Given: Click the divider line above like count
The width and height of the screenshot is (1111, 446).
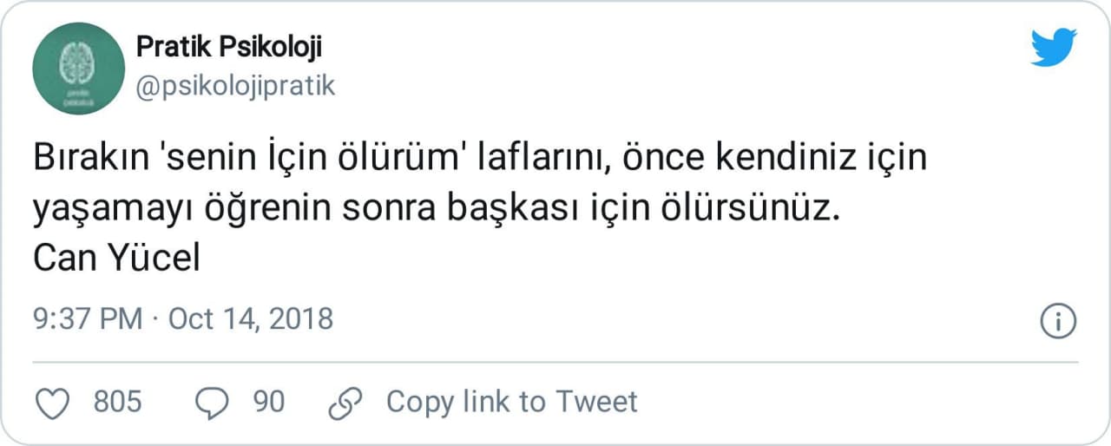Looking at the screenshot, I should pos(555,362).
